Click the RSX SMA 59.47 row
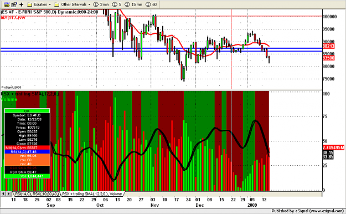The image size is (346, 214). 27,172
